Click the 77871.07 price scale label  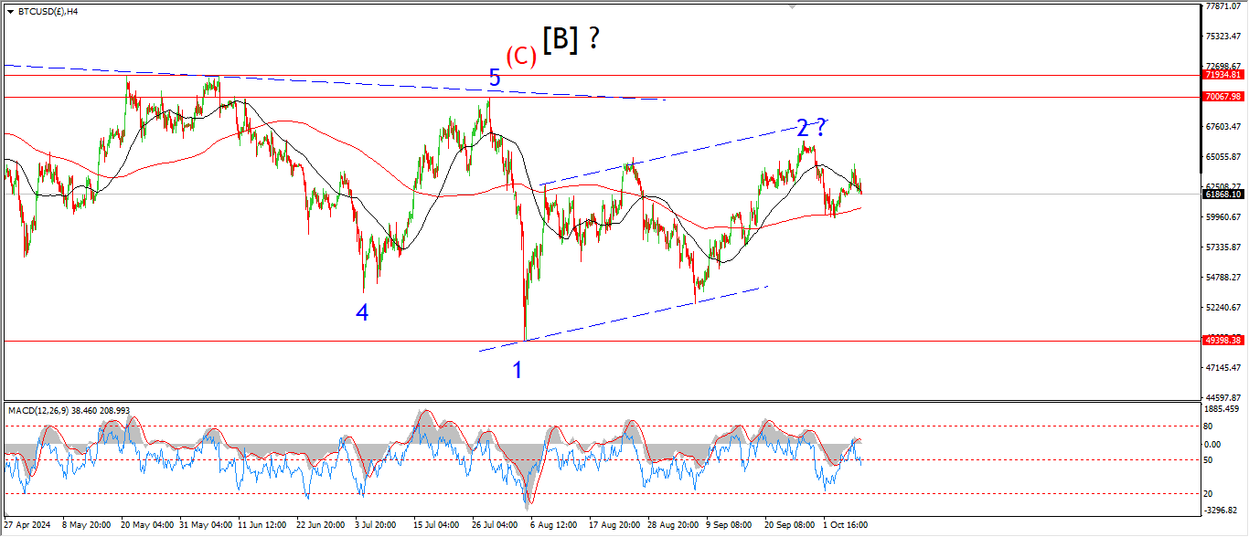pos(1222,6)
